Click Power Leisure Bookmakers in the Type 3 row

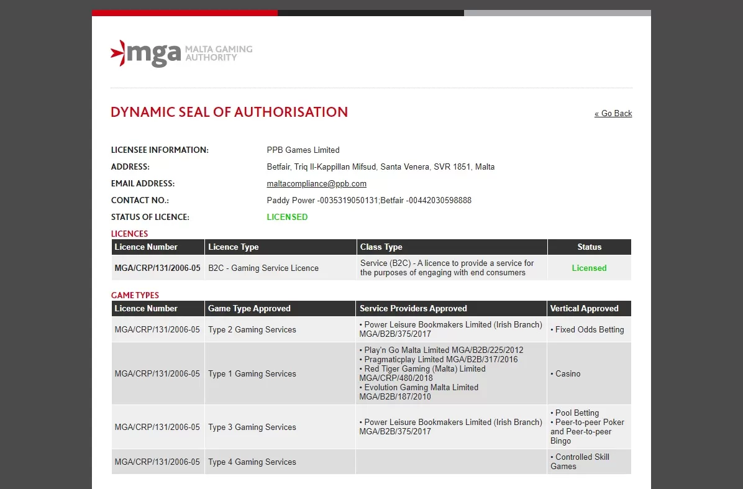(x=450, y=427)
